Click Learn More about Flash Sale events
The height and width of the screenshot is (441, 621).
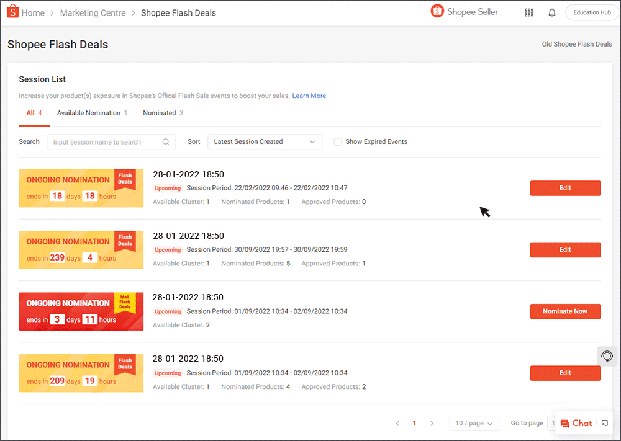pyautogui.click(x=309, y=96)
